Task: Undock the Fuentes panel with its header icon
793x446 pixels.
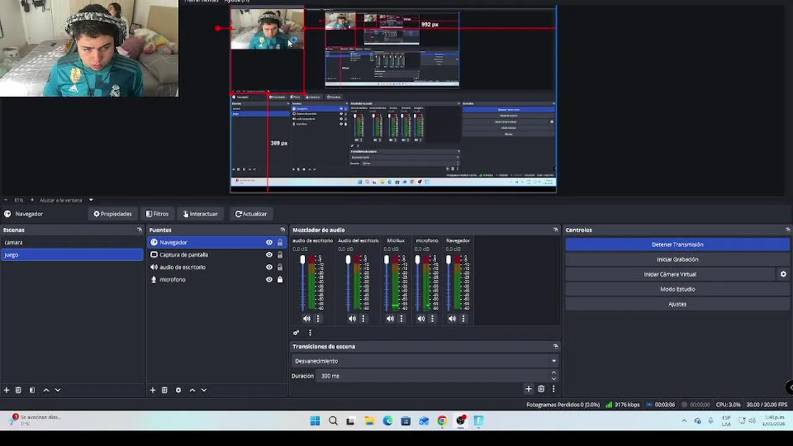Action: point(283,230)
